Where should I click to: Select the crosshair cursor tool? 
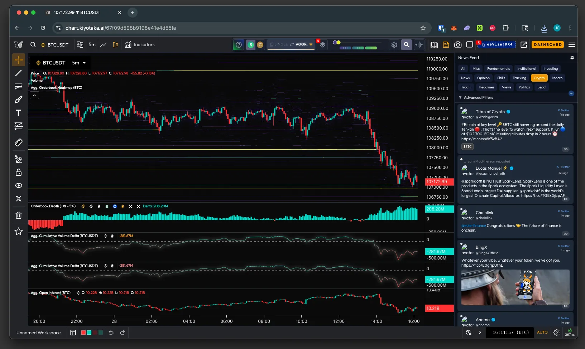click(18, 60)
